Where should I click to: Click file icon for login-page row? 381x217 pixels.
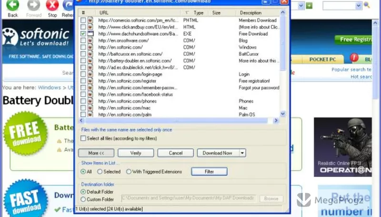[x=90, y=74]
